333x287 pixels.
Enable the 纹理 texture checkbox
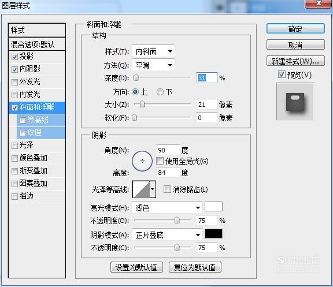(23, 133)
